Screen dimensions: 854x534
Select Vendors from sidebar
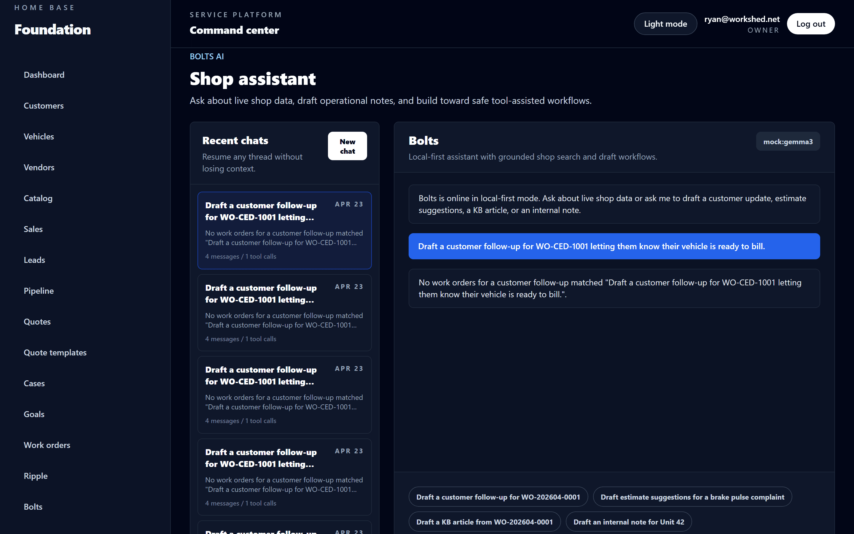[x=39, y=167]
